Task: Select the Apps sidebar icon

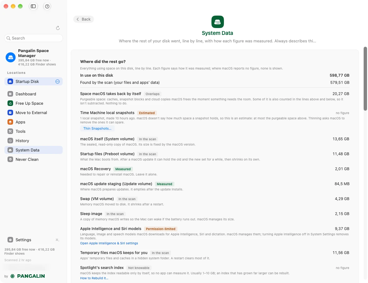Action: coord(10,122)
